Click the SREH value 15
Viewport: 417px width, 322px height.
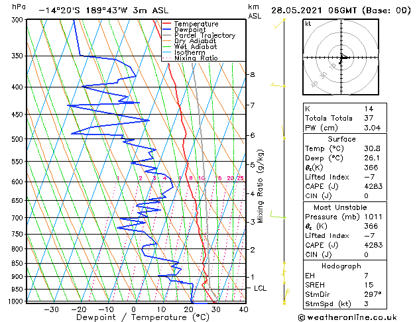(369, 285)
